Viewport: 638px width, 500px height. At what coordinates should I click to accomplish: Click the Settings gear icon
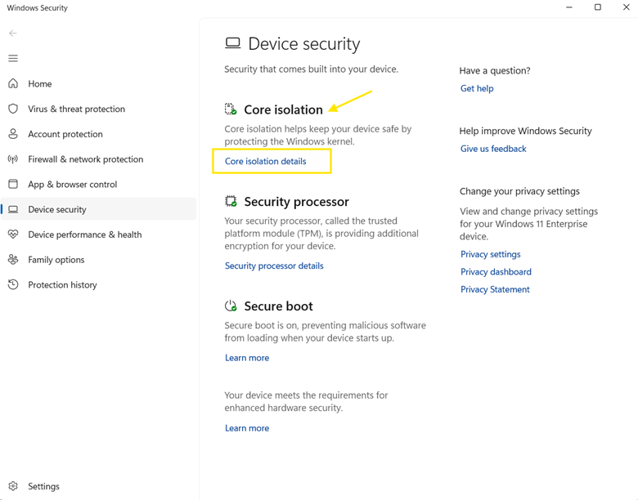(13, 486)
